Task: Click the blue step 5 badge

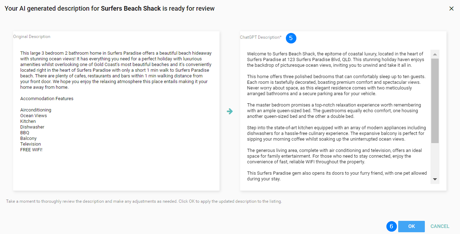Action: click(291, 38)
